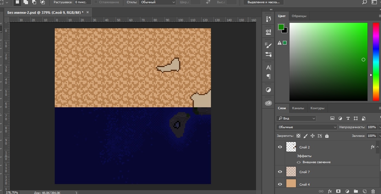Viewport: 381px width, 194px height.
Task: Open the Paragraph panel icon
Action: (269, 77)
